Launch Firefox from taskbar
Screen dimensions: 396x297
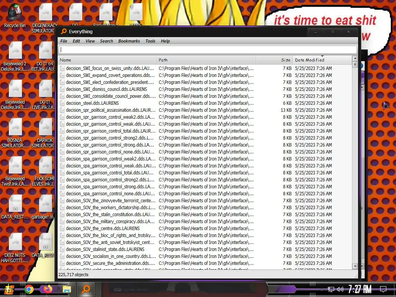coord(48,289)
